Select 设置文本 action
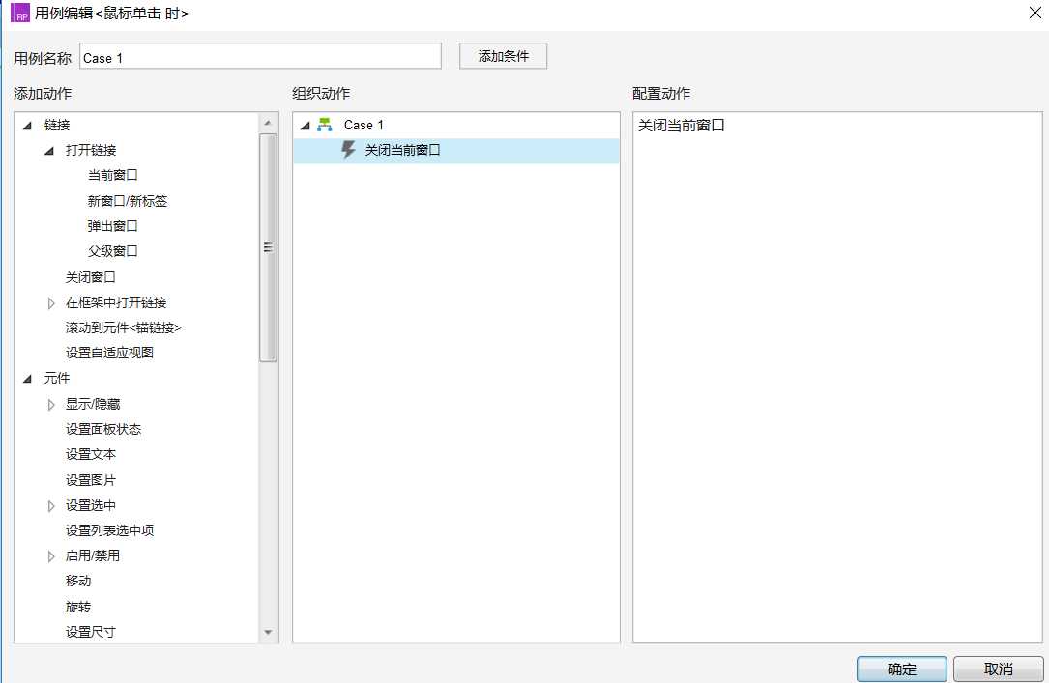Image resolution: width=1049 pixels, height=683 pixels. pos(90,454)
